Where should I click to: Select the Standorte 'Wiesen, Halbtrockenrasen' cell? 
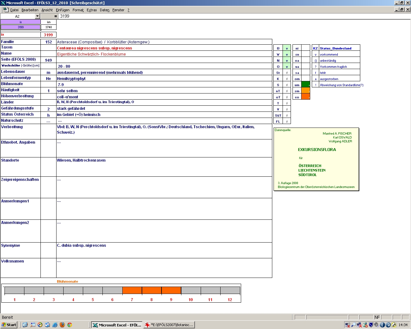point(164,167)
